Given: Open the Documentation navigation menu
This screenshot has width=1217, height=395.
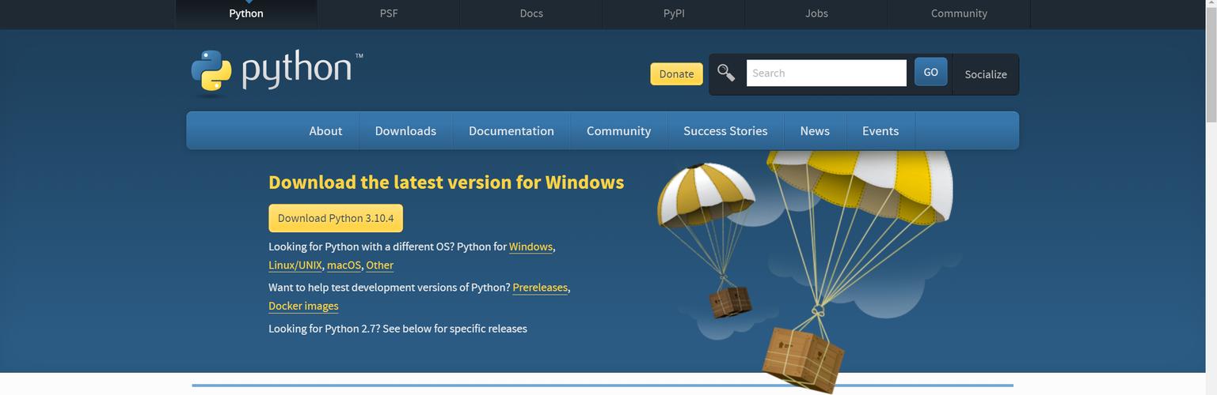Looking at the screenshot, I should 512,131.
